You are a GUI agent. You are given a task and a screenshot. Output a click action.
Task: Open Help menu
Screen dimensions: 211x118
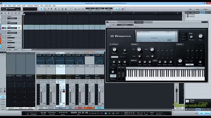tap(54, 6)
